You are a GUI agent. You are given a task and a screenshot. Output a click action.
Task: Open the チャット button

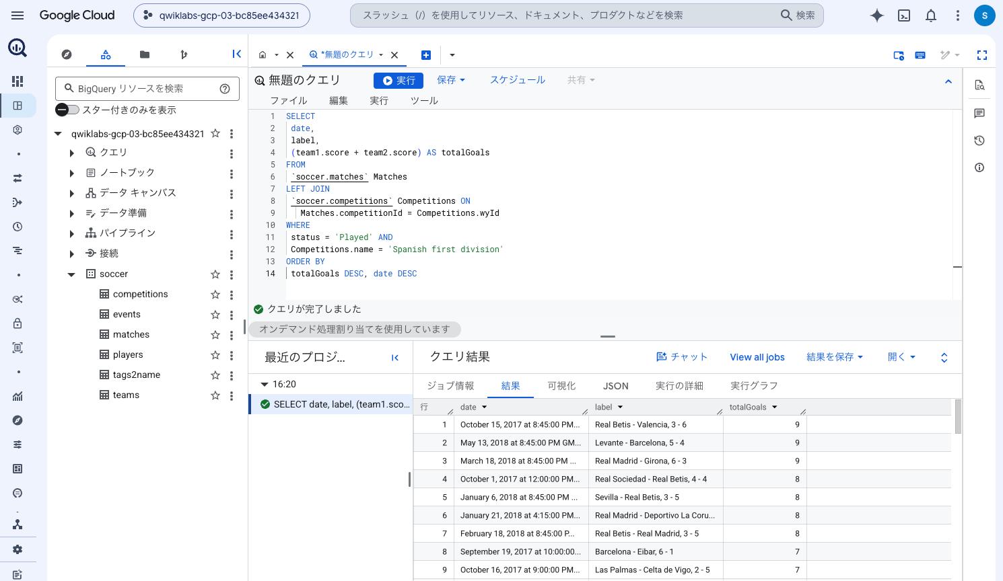(x=682, y=357)
